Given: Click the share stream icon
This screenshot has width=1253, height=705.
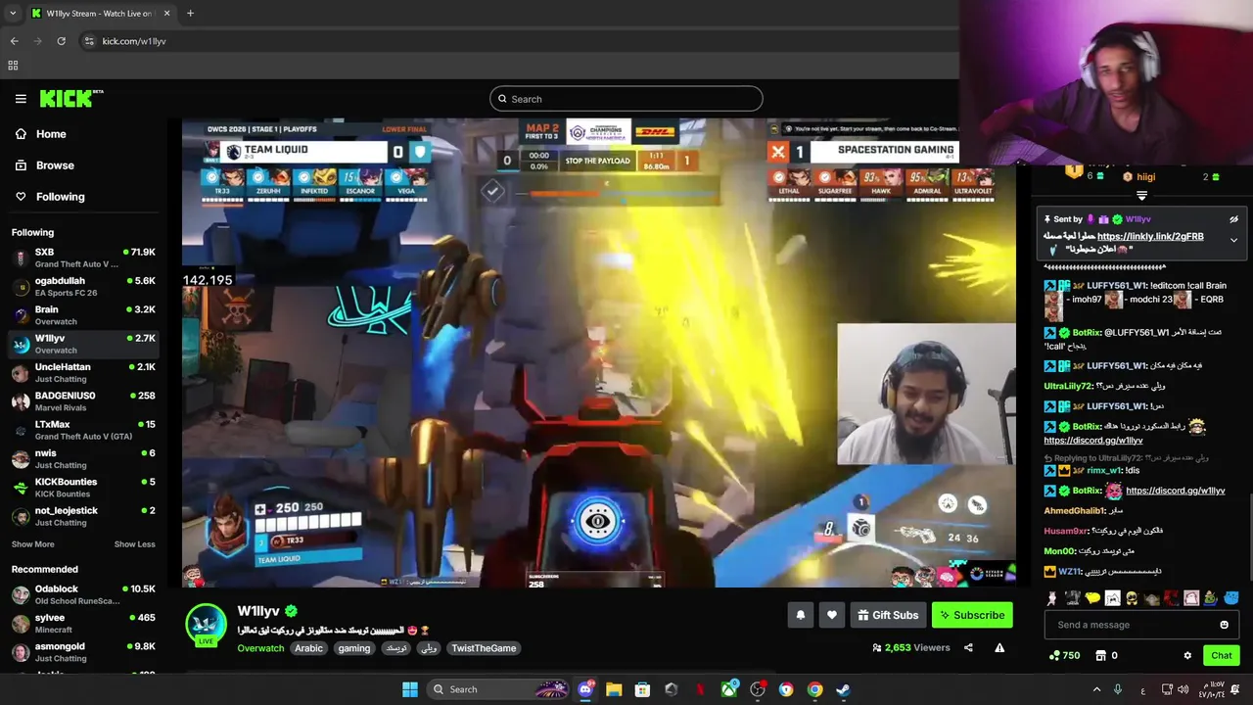Looking at the screenshot, I should coord(968,647).
